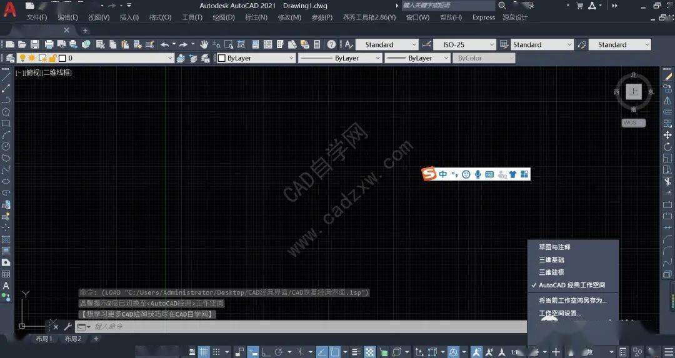Click the Rotate tool in modify toolbar
This screenshot has height=358, width=675.
667,147
